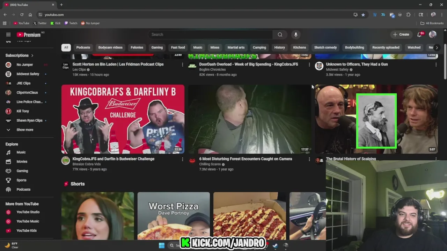The image size is (447, 251).
Task: Open The Brutal History of Scalping title
Action: point(351,159)
